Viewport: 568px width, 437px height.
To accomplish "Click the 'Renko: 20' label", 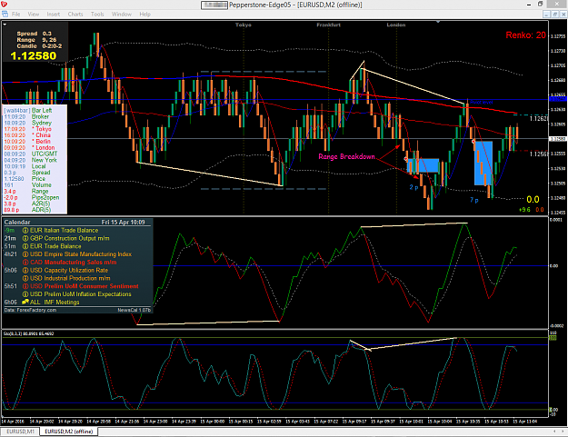I will click(x=525, y=35).
